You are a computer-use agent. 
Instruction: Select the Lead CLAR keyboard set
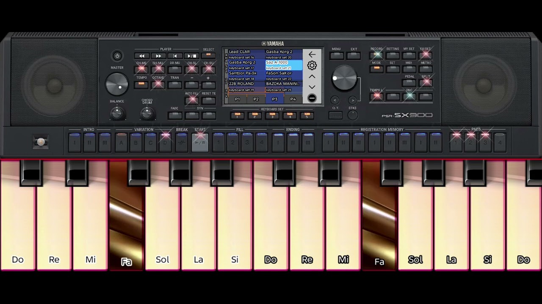tap(247, 54)
